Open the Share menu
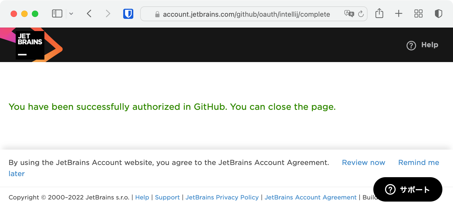 coord(379,13)
